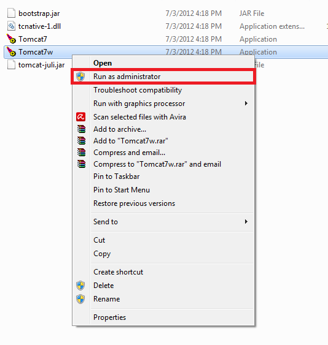Click the JAR File type of bootstrap.jar
Image resolution: width=328 pixels, height=345 pixels.
coord(252,13)
